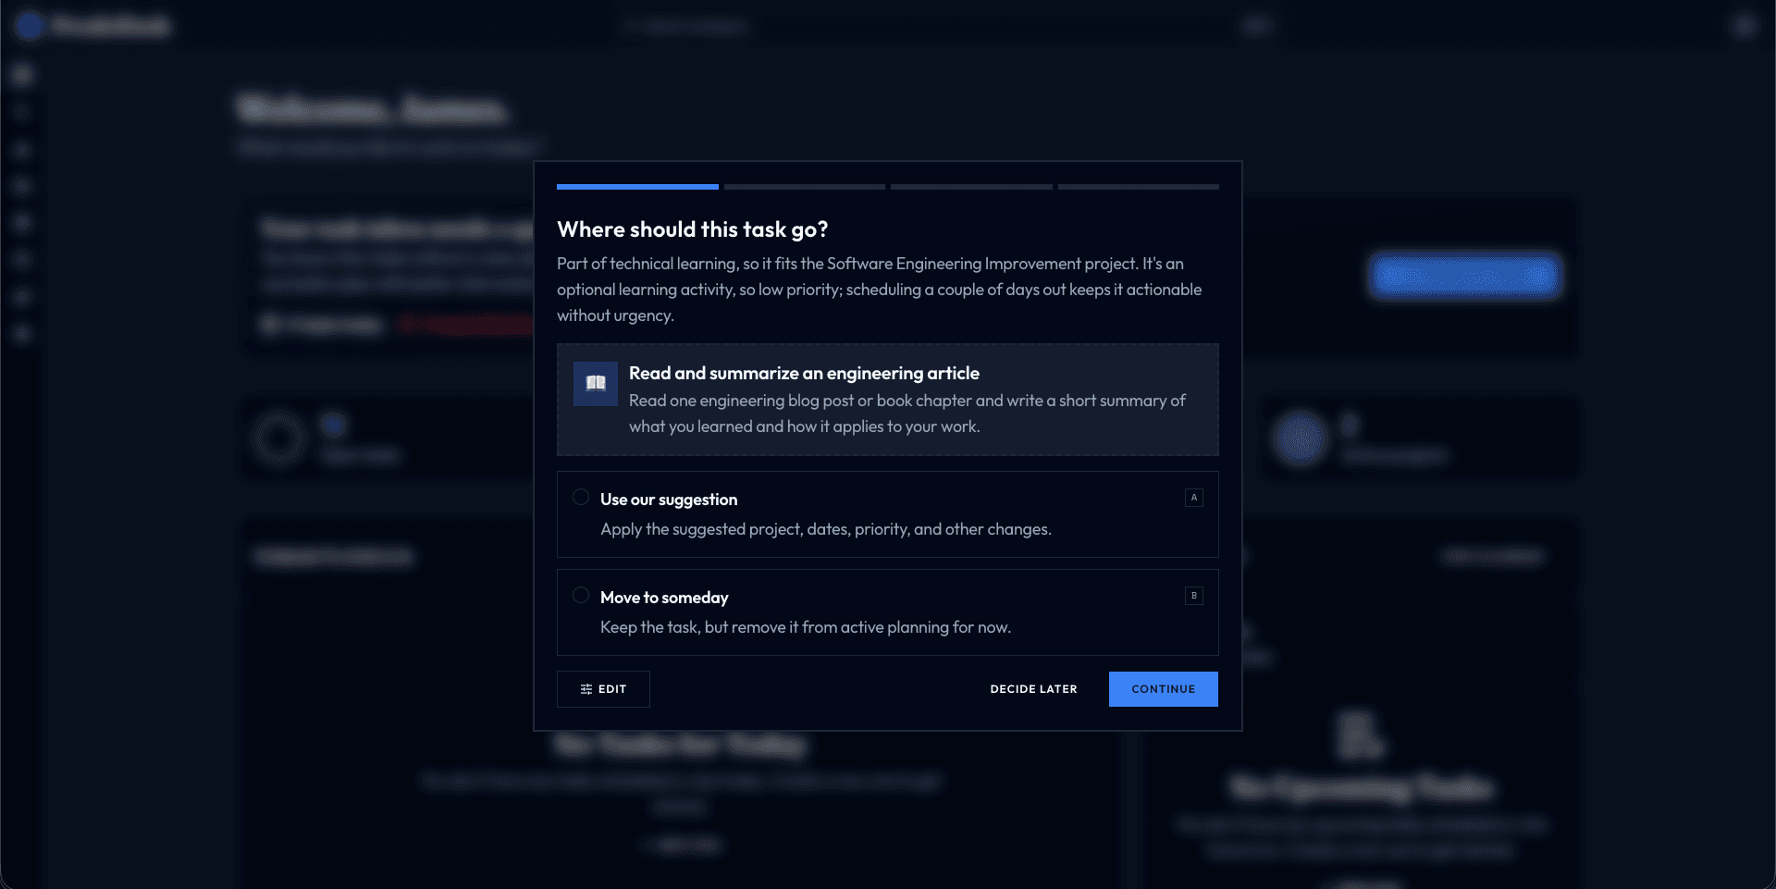Click the book icon beside the task title
The image size is (1776, 889).
tap(596, 384)
